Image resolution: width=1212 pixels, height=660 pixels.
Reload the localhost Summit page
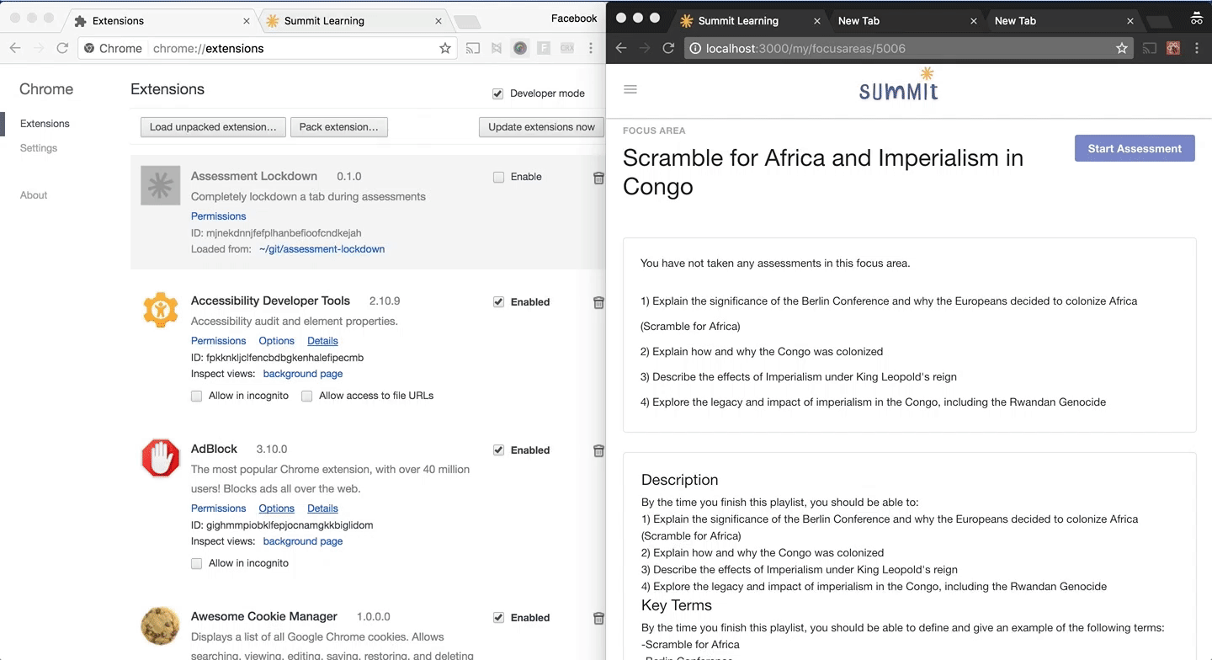coord(668,48)
